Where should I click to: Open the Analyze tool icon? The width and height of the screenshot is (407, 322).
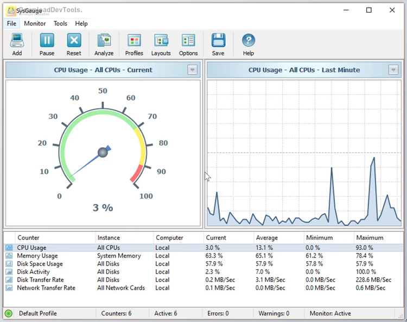[x=104, y=41]
